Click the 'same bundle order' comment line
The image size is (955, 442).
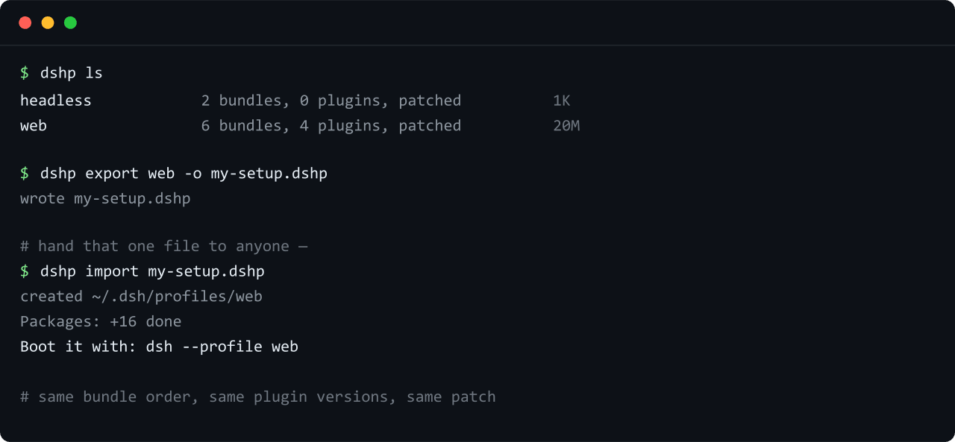(x=258, y=397)
